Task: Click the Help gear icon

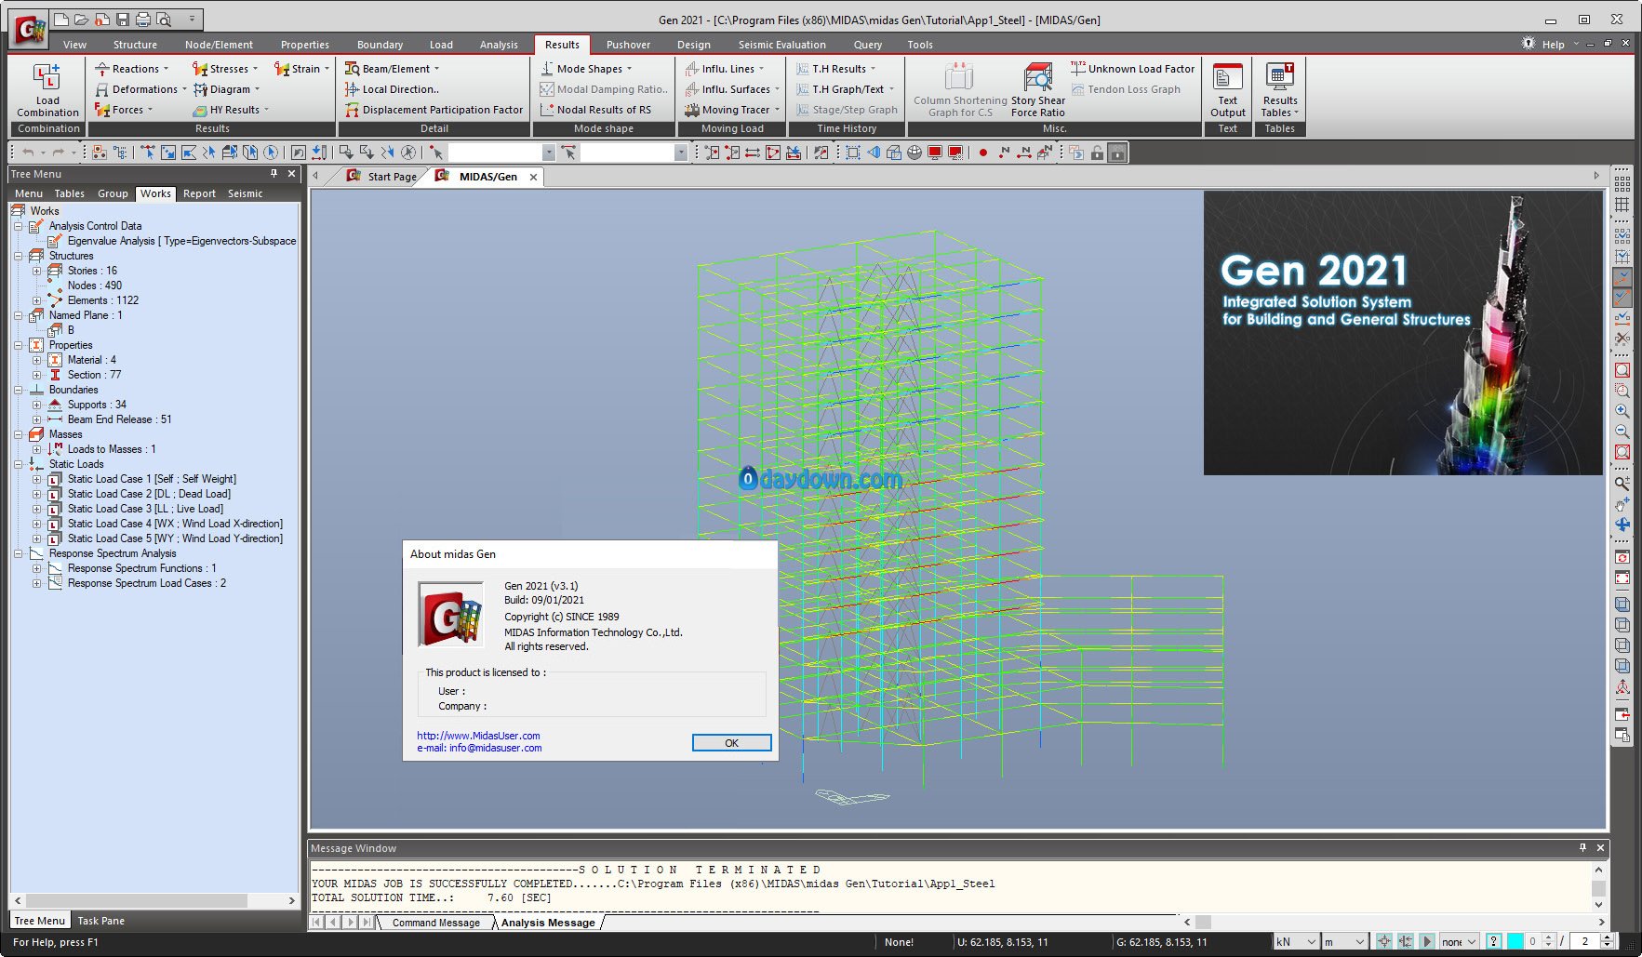Action: pyautogui.click(x=1529, y=44)
